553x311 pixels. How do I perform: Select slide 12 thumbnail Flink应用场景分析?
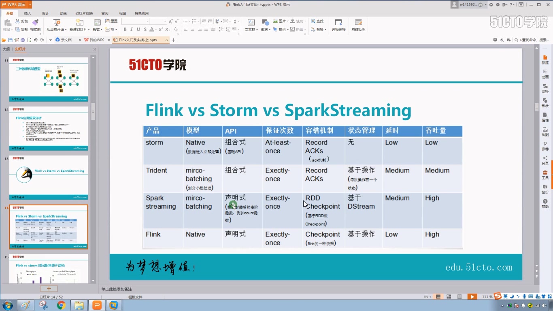click(x=49, y=129)
